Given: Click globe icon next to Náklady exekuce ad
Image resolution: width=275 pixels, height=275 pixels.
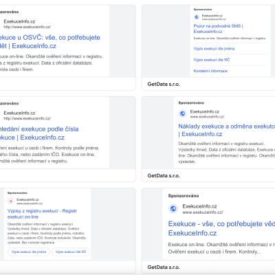Looking at the screenshot, I should (x=183, y=113).
